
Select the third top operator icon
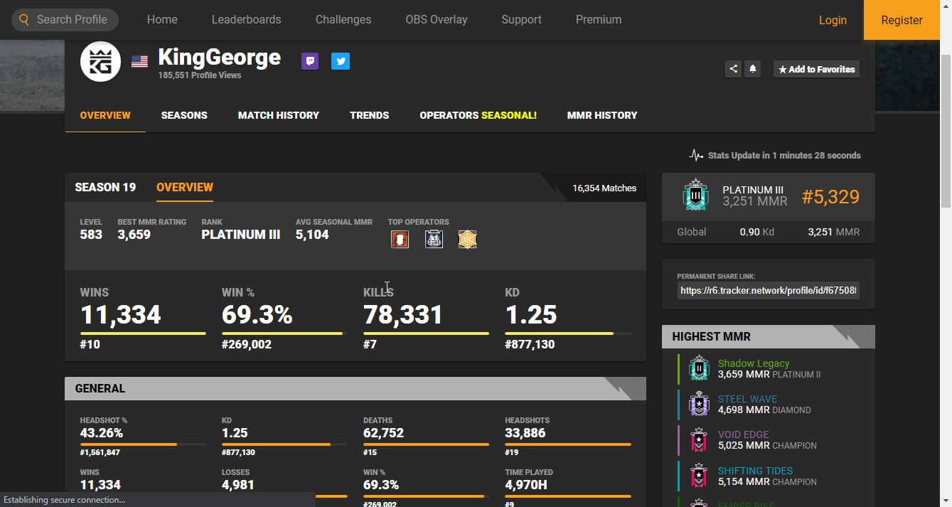pyautogui.click(x=467, y=239)
